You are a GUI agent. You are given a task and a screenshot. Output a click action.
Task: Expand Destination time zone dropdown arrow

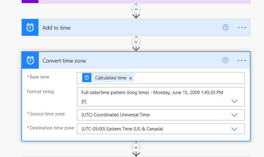tap(234, 129)
